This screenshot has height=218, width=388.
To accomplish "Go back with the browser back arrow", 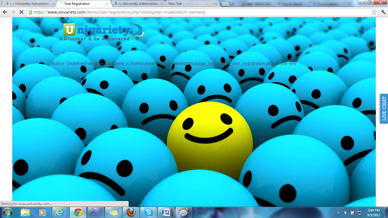I will (x=5, y=12).
